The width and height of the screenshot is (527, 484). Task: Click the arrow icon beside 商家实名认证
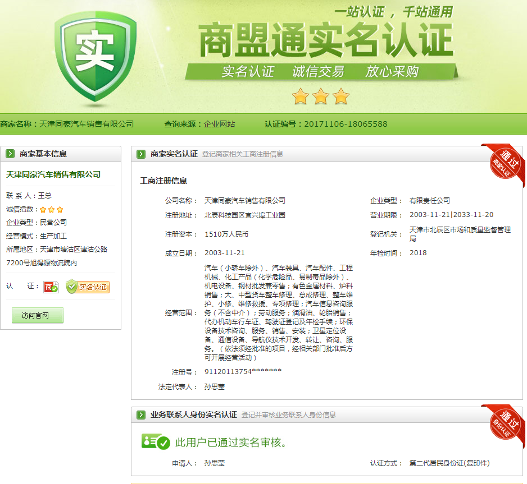(x=141, y=154)
